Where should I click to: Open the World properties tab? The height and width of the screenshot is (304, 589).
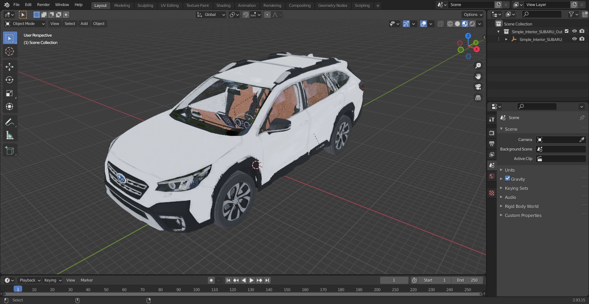[492, 176]
